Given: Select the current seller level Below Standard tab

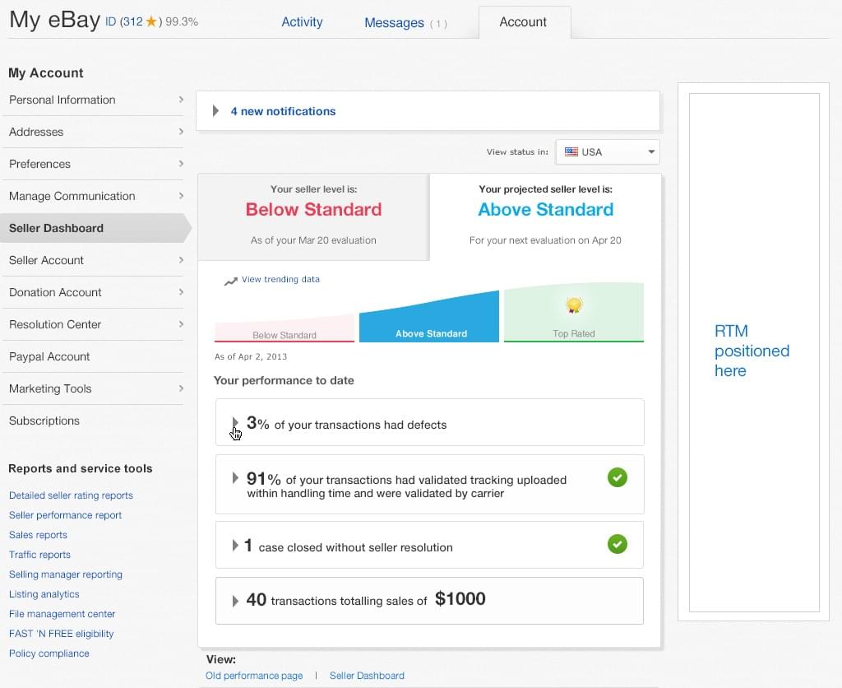Looking at the screenshot, I should [x=313, y=217].
